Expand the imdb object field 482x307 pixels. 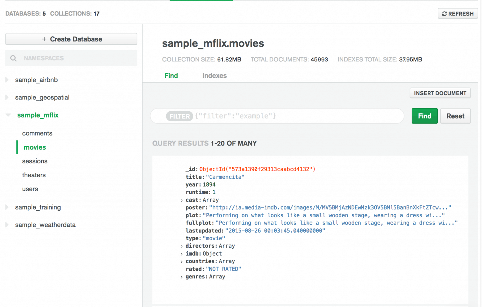pos(182,254)
